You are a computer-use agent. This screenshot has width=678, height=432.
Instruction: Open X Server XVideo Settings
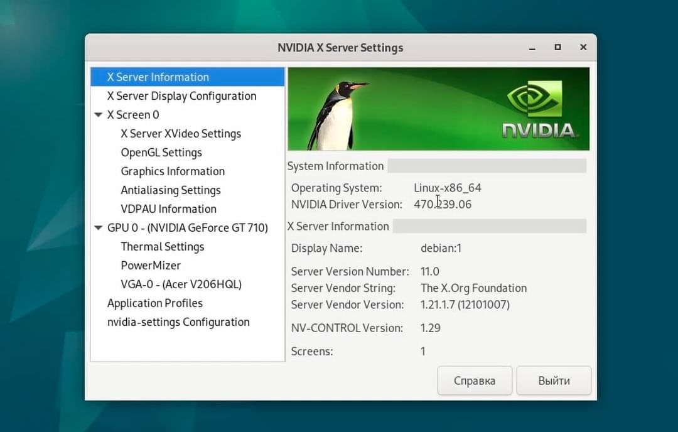[181, 134]
